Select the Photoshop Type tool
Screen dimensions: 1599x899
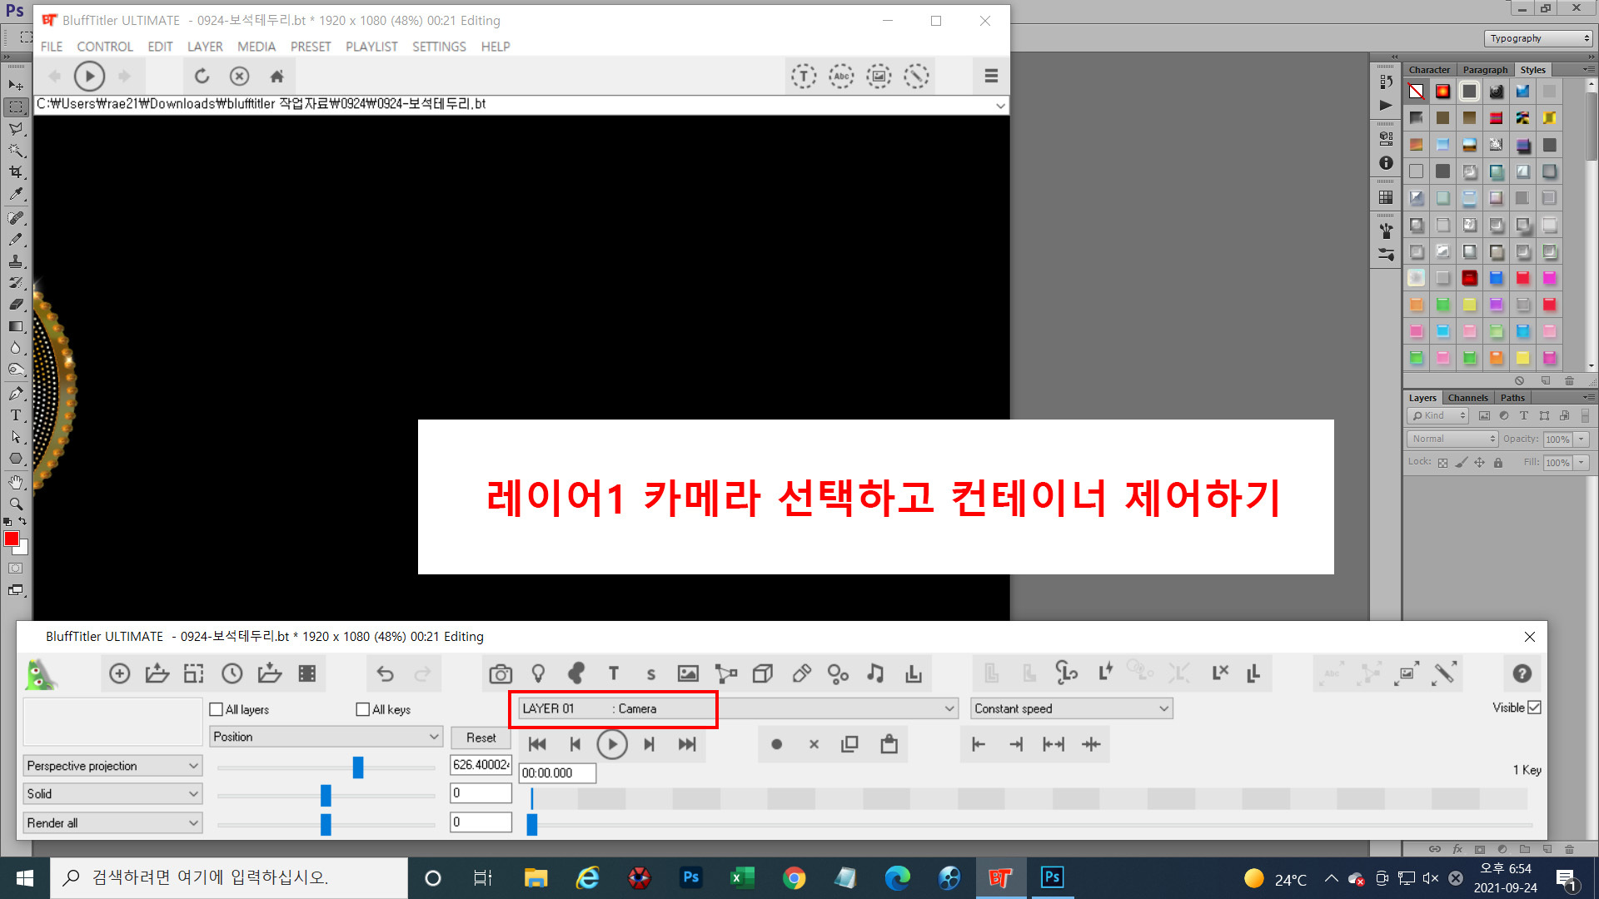(x=16, y=415)
